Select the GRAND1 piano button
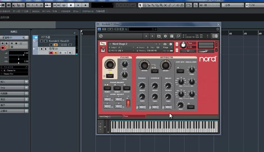This screenshot has height=152, width=264. (x=107, y=88)
